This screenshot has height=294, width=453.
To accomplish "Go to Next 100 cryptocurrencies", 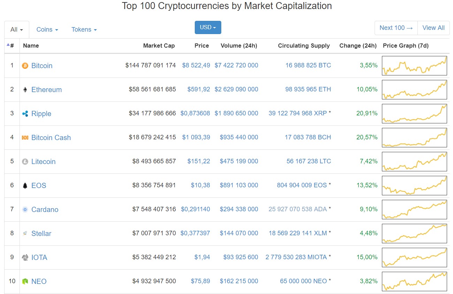I will click(x=396, y=28).
